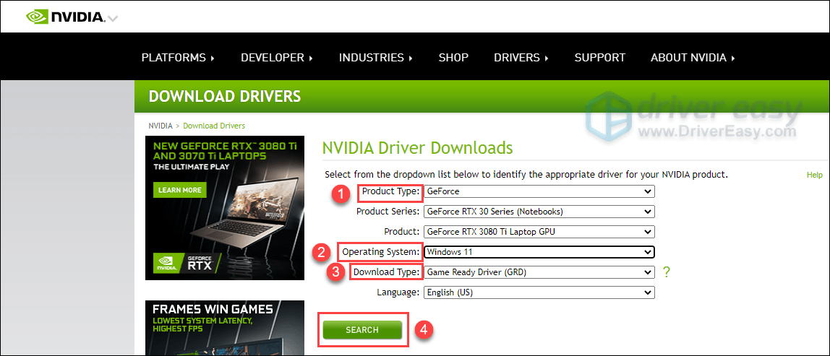Click the Download Drivers breadcrumb link
830x356 pixels.
tap(214, 126)
